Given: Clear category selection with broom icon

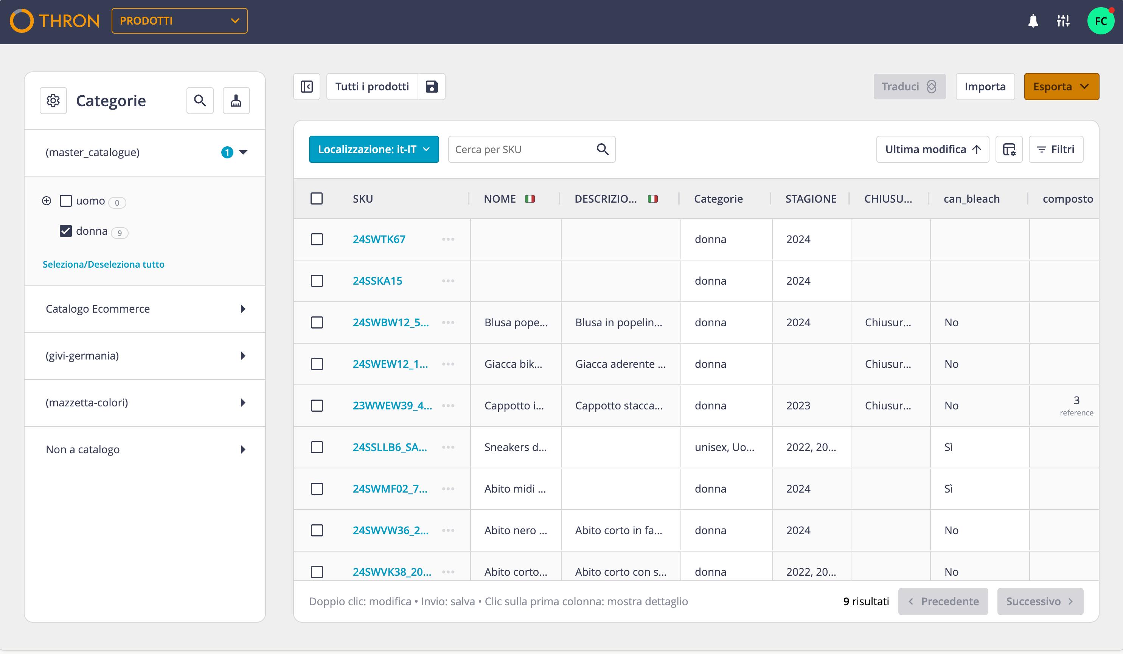Looking at the screenshot, I should coord(236,101).
